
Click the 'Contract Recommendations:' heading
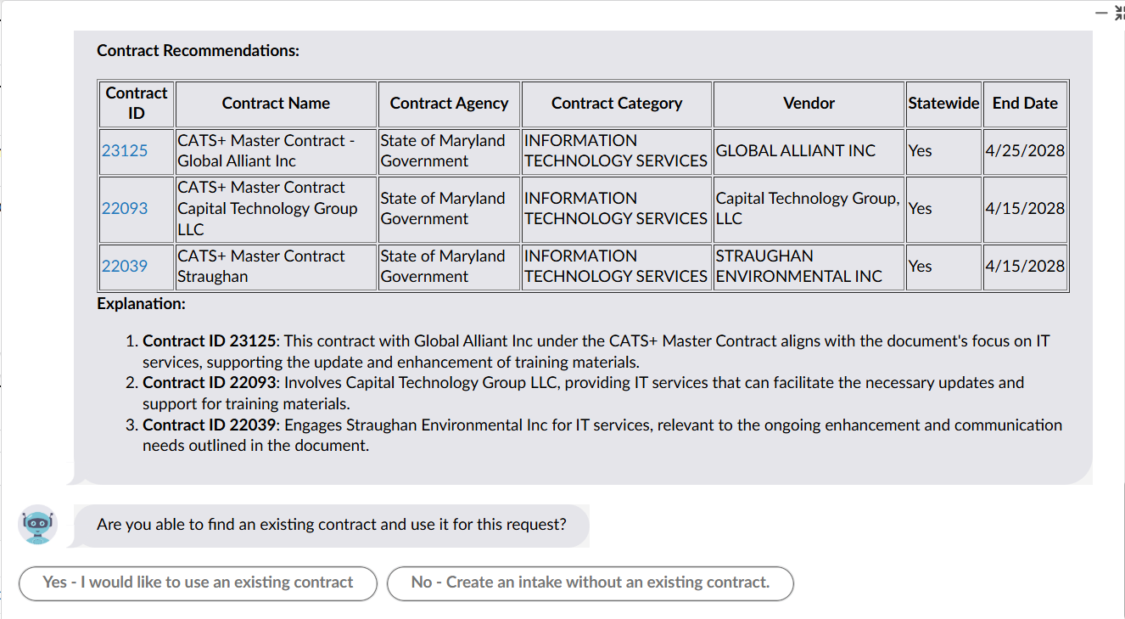coord(198,50)
